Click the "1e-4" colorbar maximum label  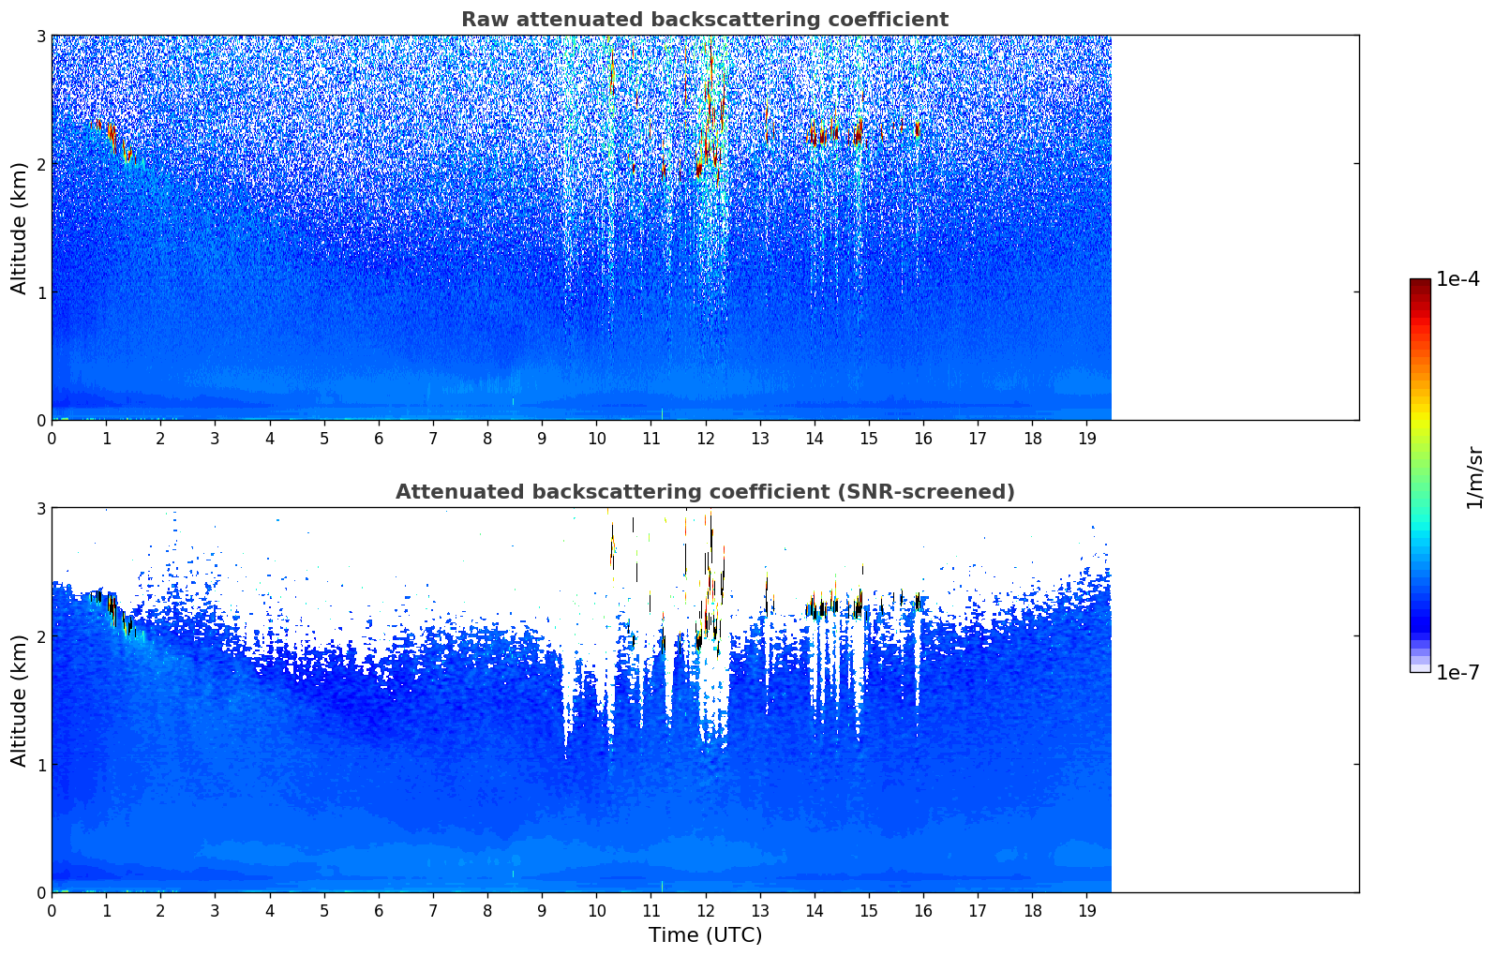1458,279
